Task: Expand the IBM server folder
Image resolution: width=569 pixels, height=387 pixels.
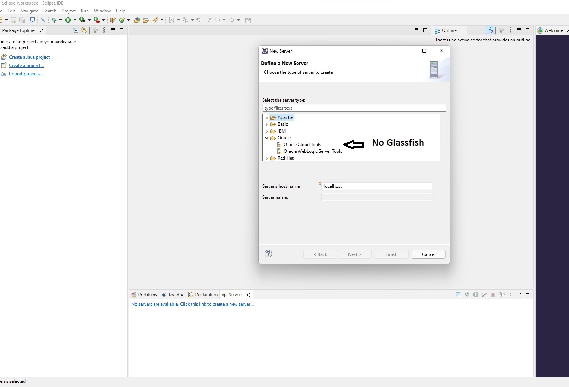Action: (x=266, y=131)
